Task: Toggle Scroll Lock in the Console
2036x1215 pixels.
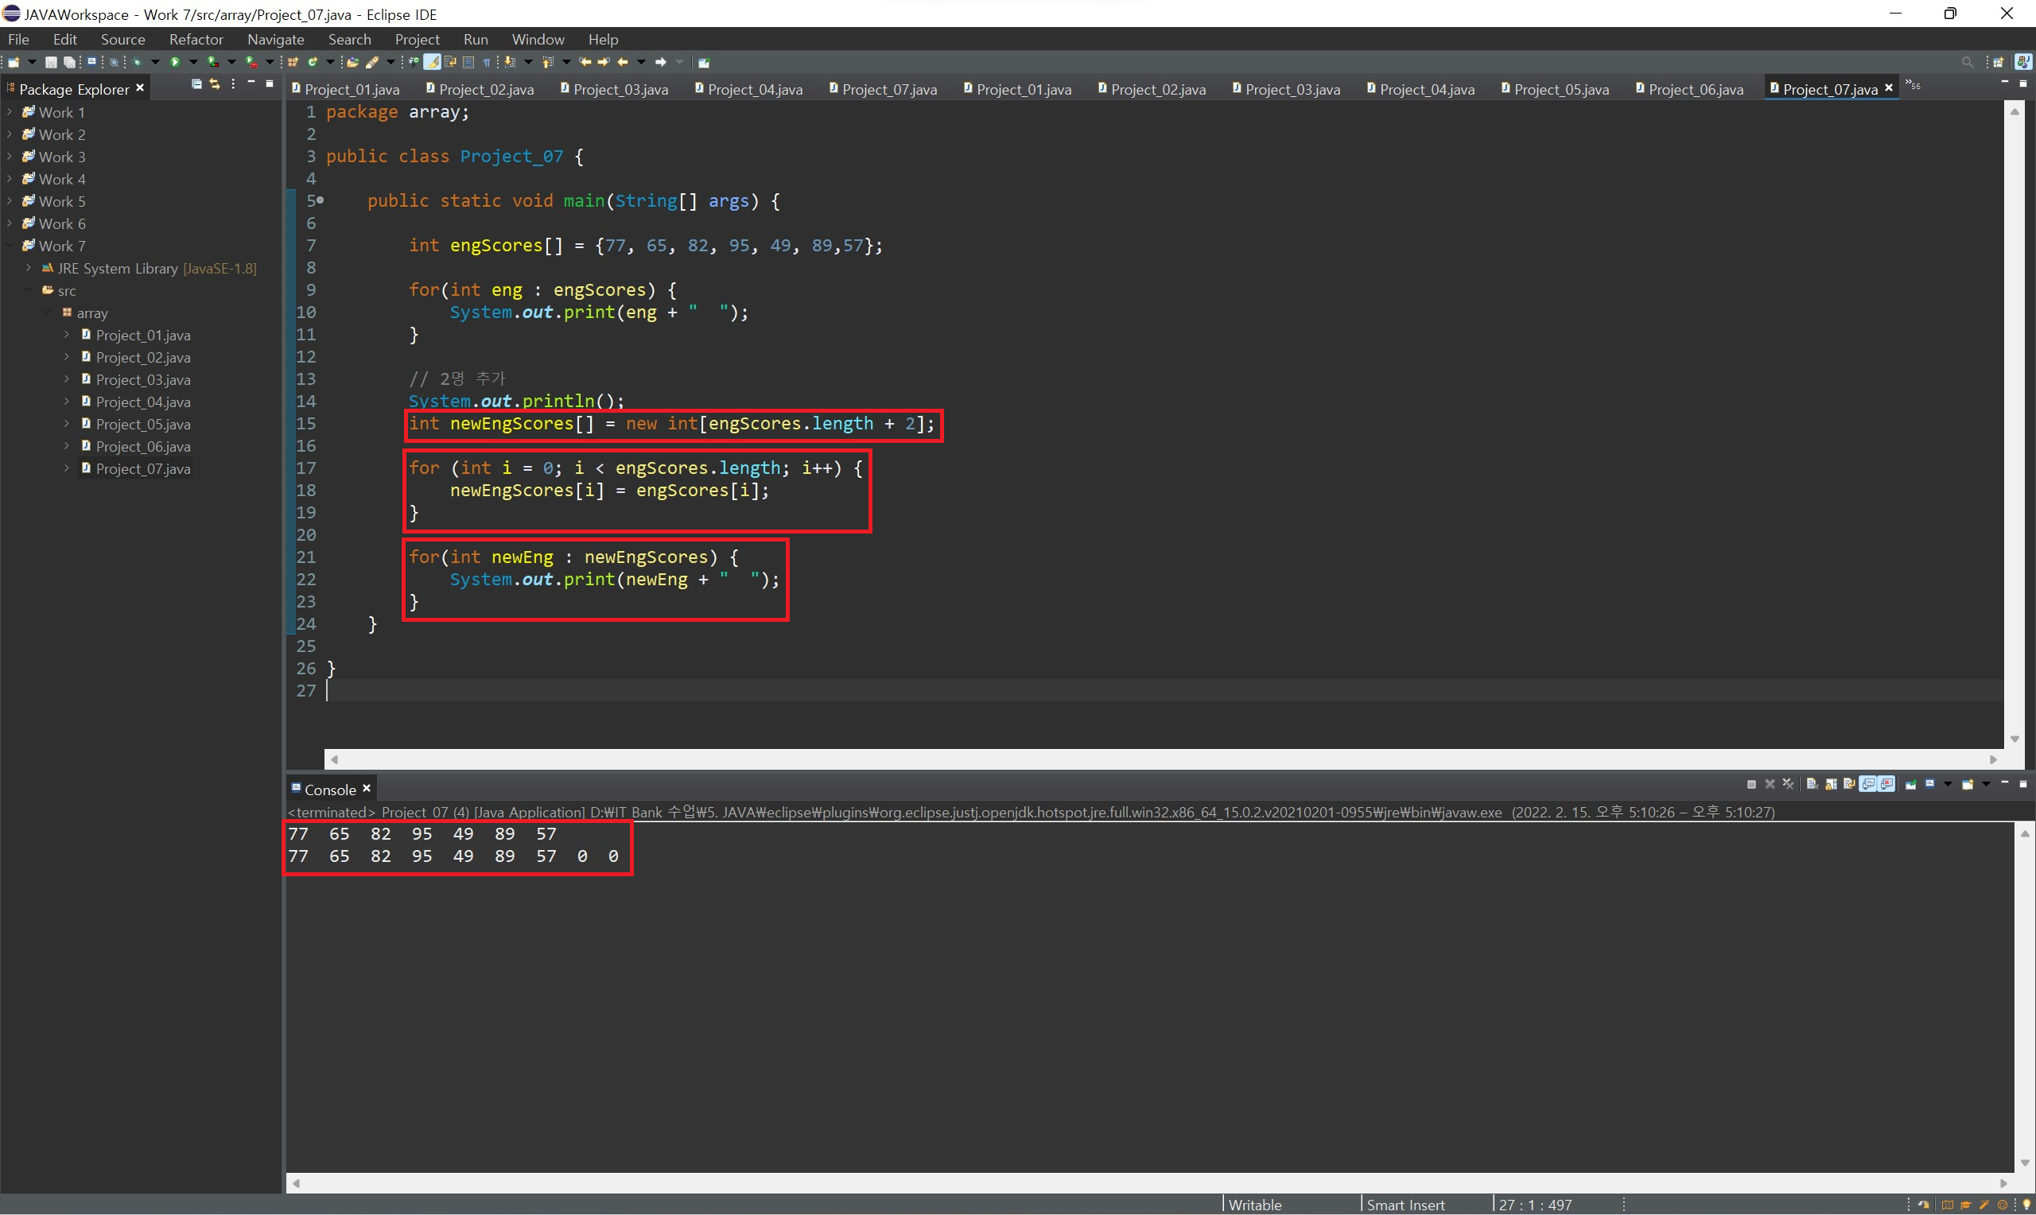Action: (x=1831, y=784)
